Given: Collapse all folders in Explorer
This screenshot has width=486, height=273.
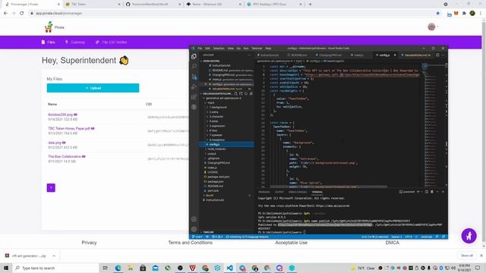Looking at the screenshot, I should [x=251, y=93].
